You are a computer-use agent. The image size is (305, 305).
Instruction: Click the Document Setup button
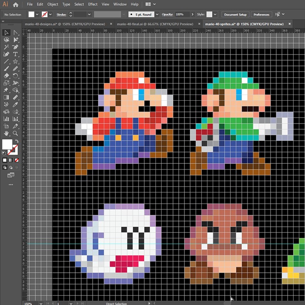click(x=235, y=14)
